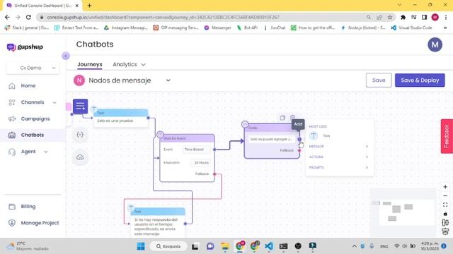Open the red Feedback side tab
The width and height of the screenshot is (453, 254).
coord(447,136)
